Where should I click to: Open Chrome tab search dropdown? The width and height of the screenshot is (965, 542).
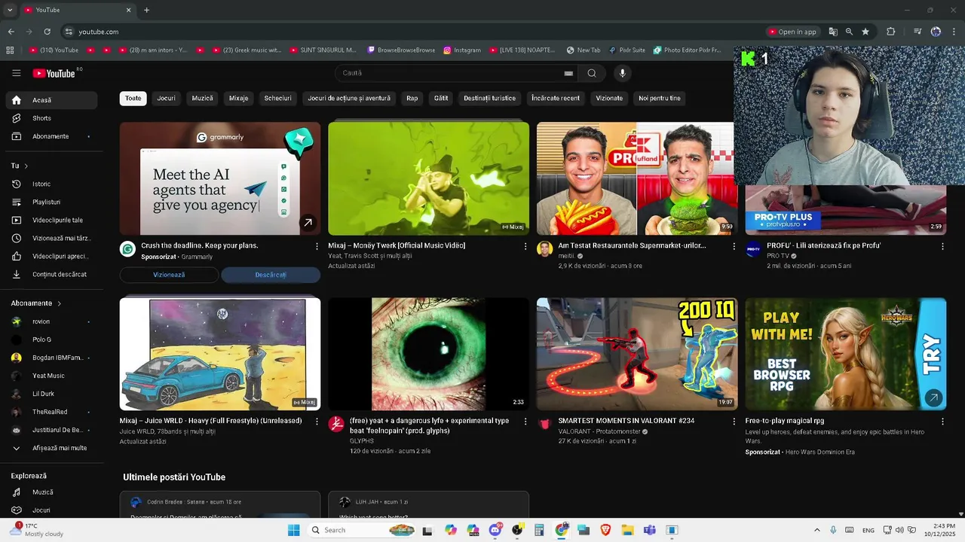(x=10, y=10)
